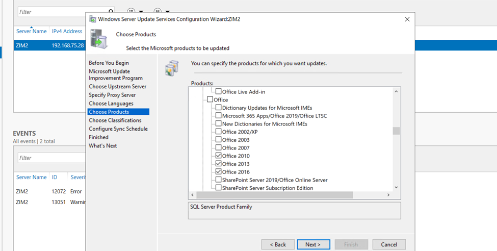Go to Choose Classifications wizard step
This screenshot has width=497, height=251.
click(x=115, y=120)
